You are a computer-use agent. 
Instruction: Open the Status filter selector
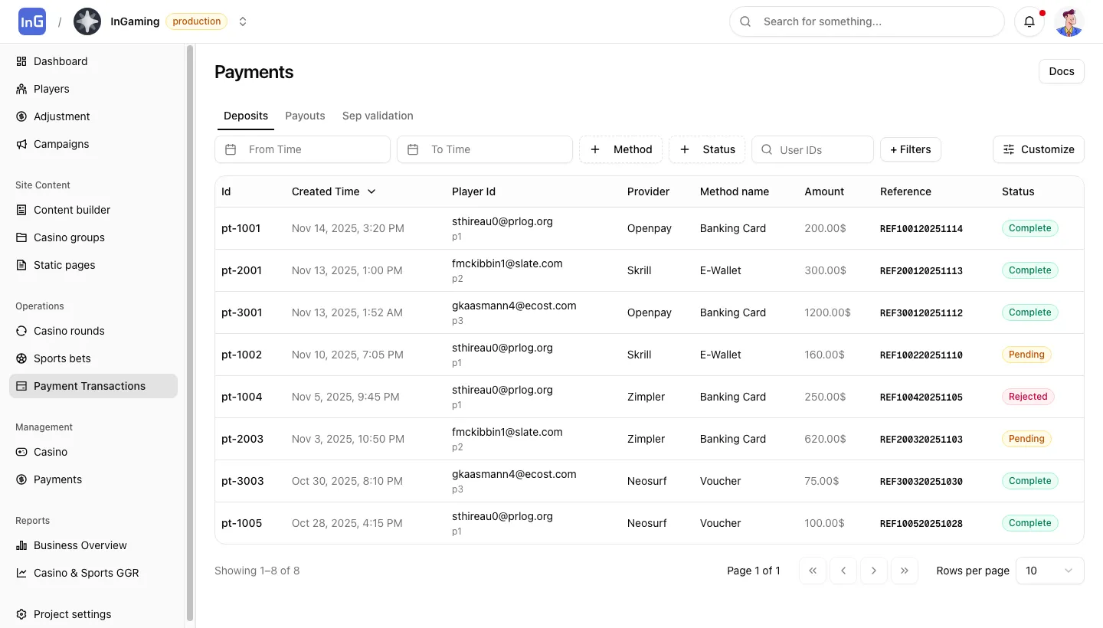[706, 149]
